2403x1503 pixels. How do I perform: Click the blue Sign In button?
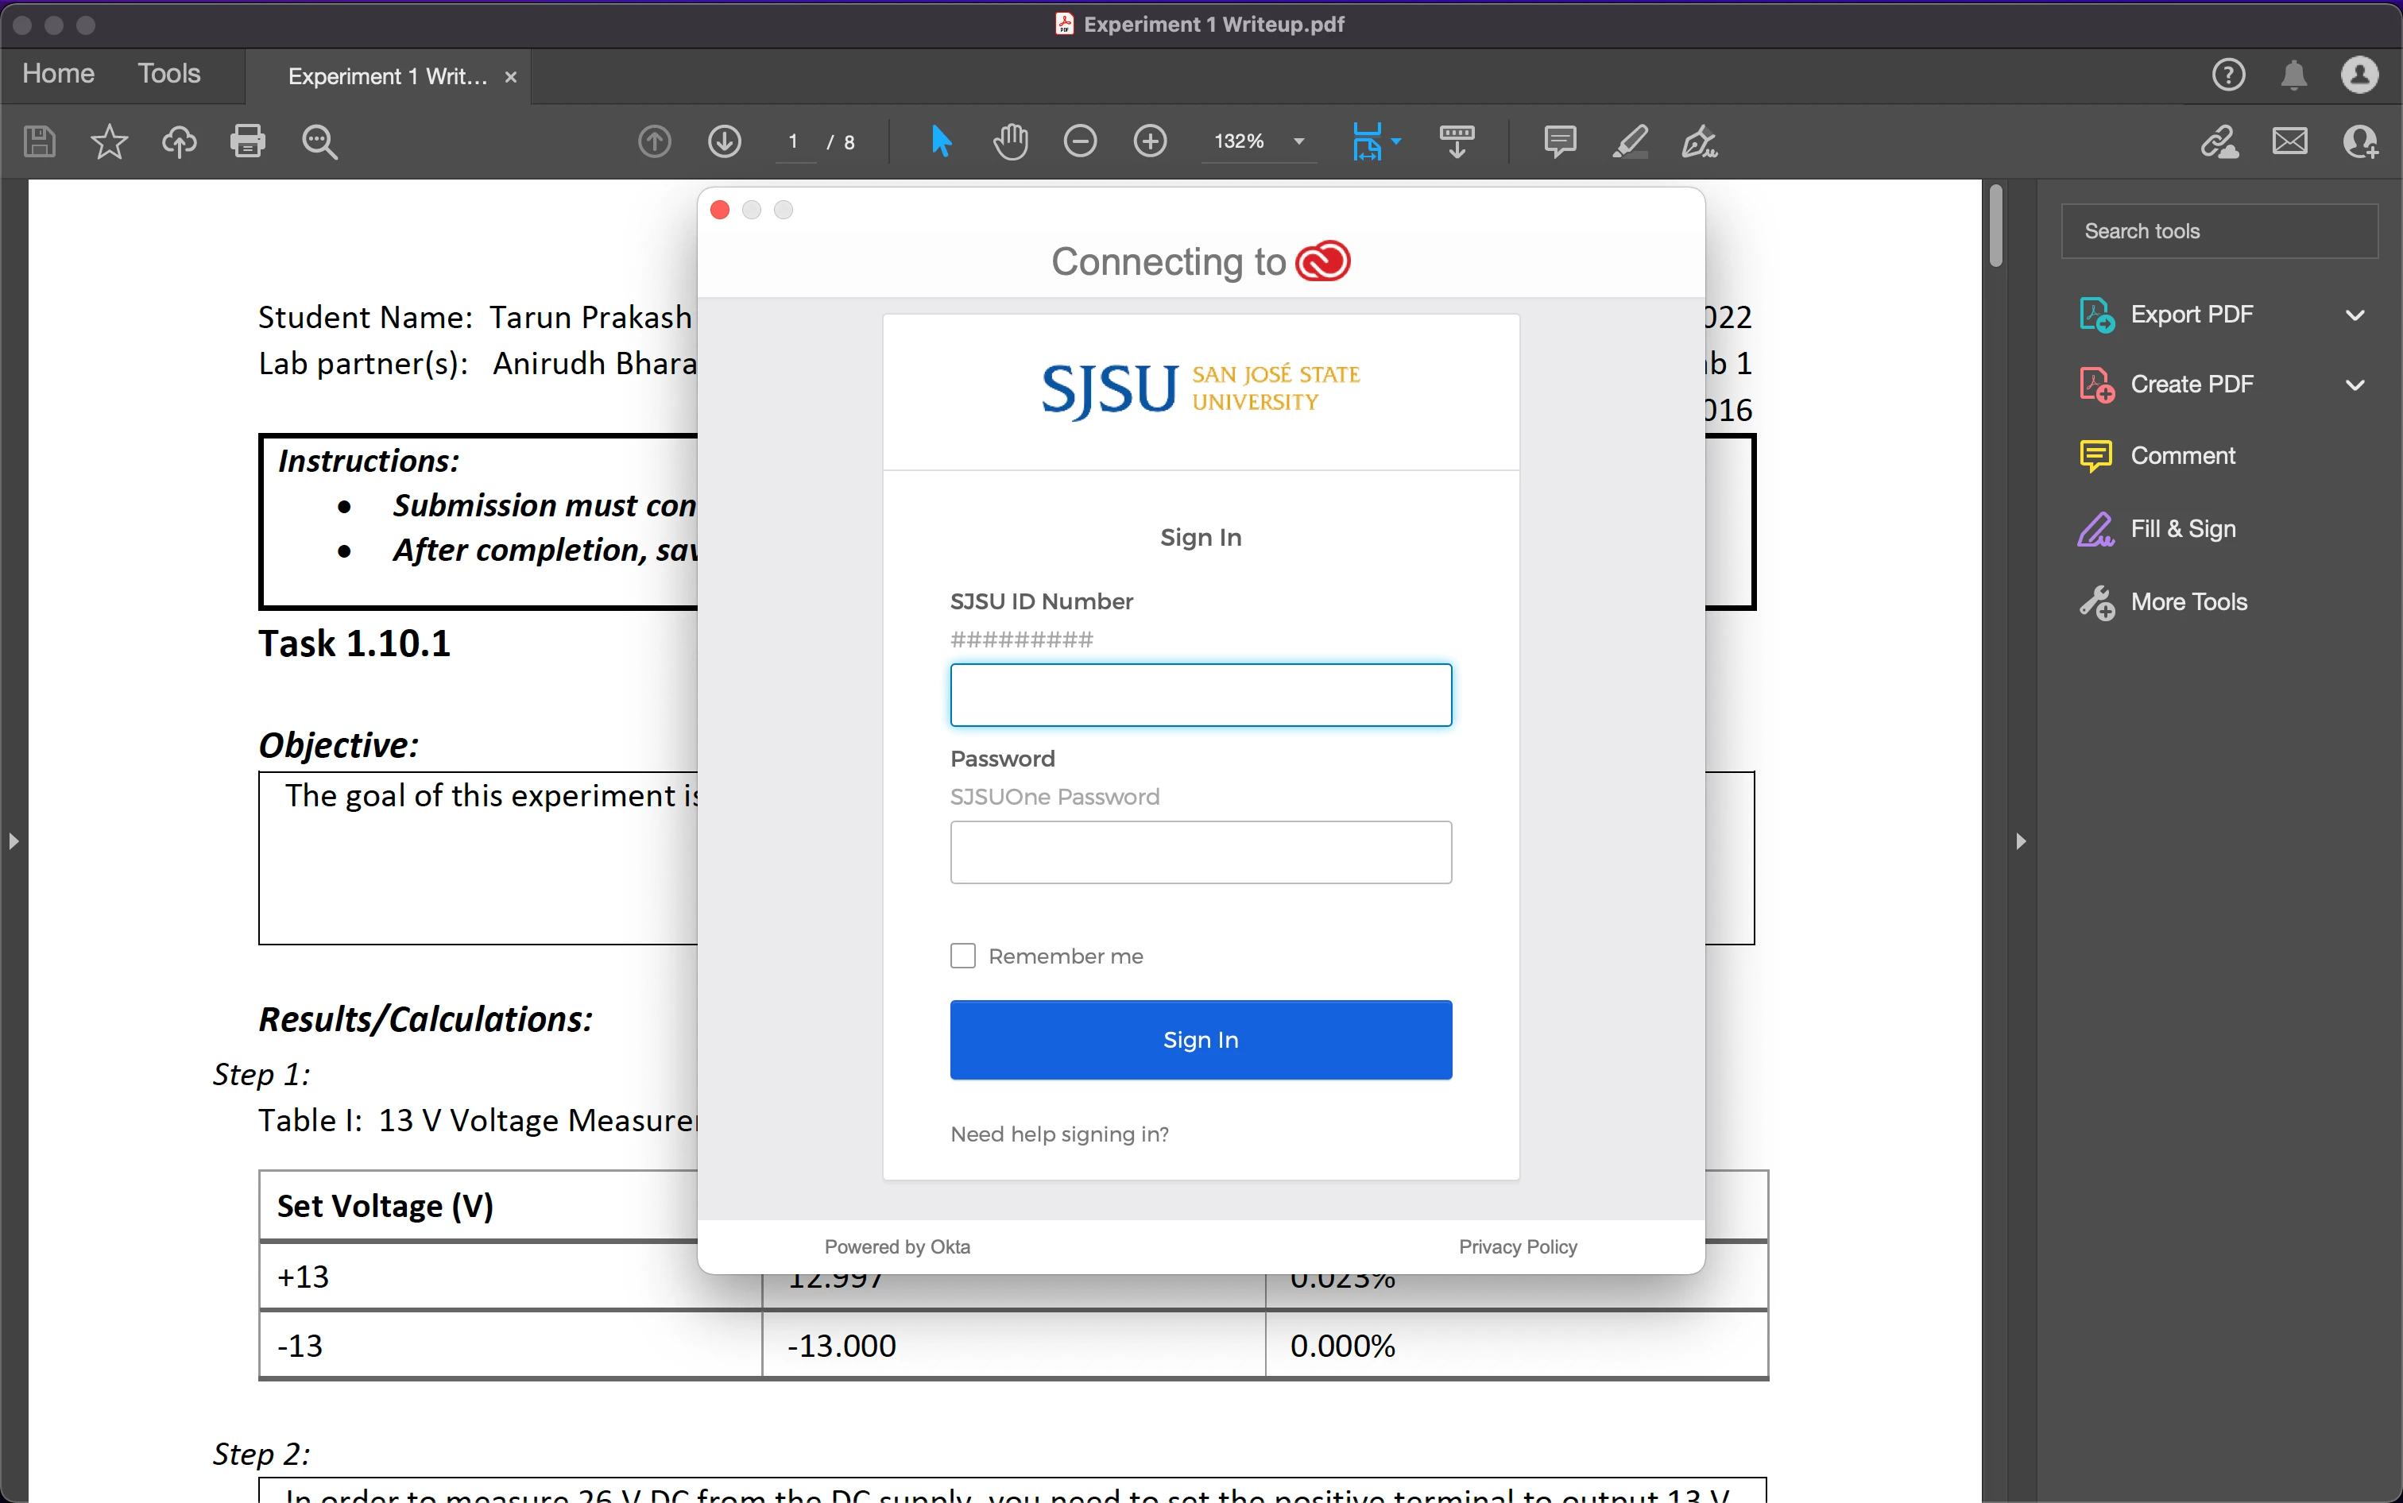1200,1039
